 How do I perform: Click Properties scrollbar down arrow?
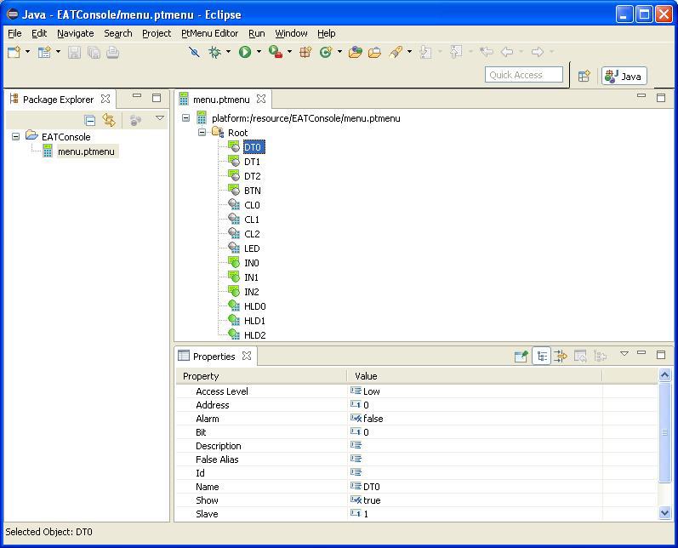click(664, 513)
